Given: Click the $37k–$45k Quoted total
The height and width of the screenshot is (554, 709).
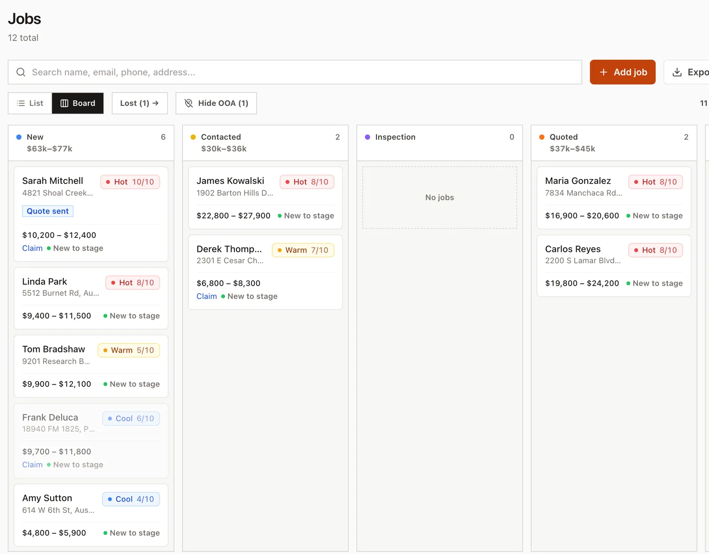Looking at the screenshot, I should click(x=573, y=149).
